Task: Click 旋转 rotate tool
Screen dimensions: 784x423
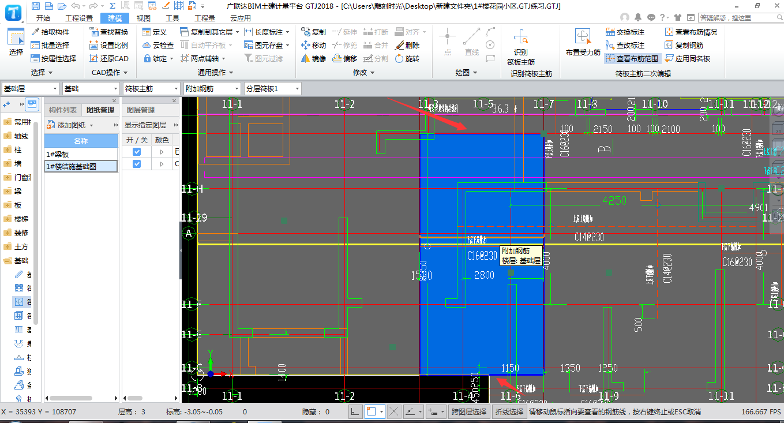Action: pyautogui.click(x=407, y=58)
